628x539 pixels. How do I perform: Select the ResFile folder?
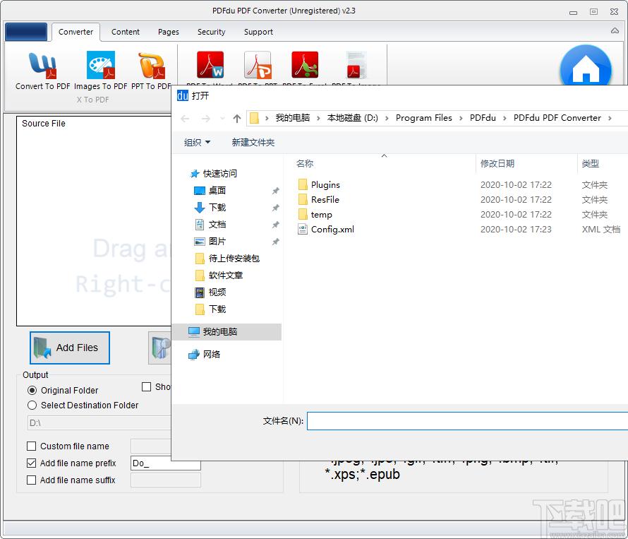point(325,199)
